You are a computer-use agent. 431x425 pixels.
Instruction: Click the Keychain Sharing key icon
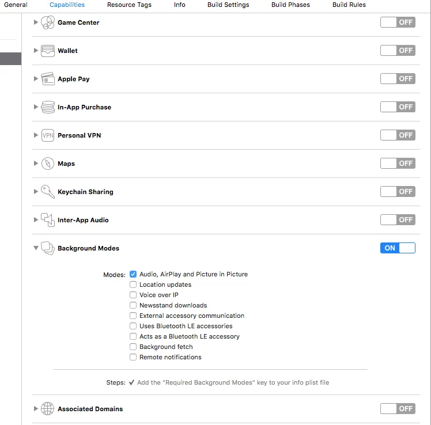47,192
